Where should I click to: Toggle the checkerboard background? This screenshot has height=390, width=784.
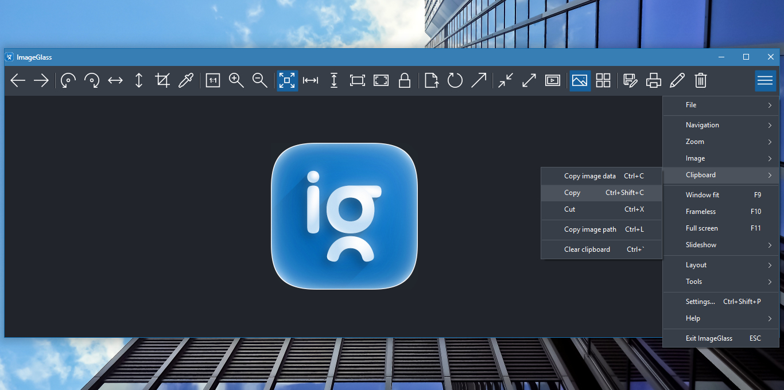click(x=603, y=81)
